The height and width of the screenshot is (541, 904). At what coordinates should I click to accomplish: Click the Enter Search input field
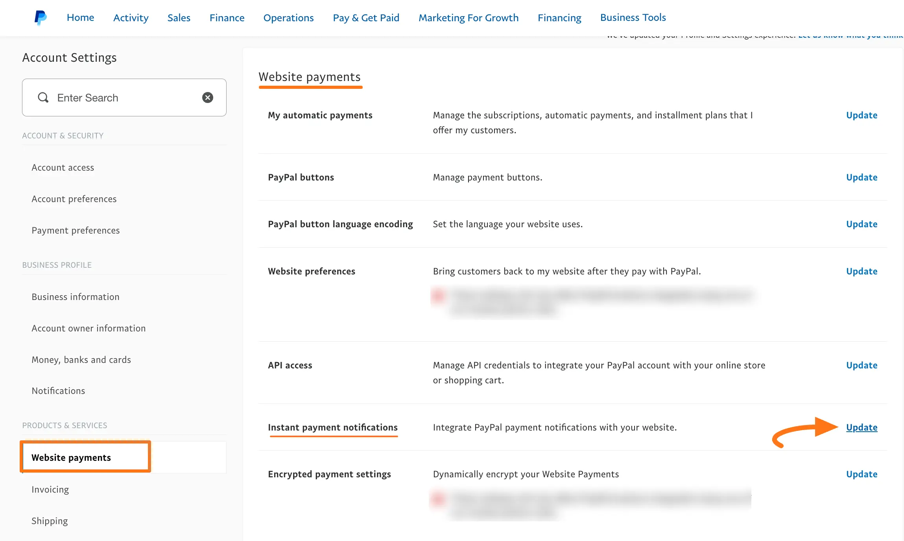[x=118, y=98]
